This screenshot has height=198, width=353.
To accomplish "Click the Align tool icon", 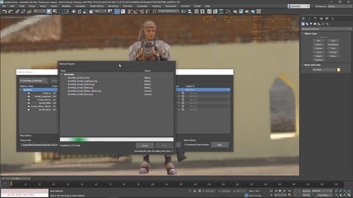I will 190,11.
